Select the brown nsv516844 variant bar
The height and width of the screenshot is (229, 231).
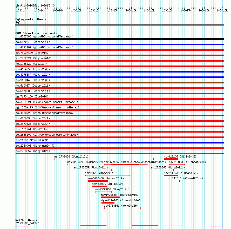pos(119,83)
